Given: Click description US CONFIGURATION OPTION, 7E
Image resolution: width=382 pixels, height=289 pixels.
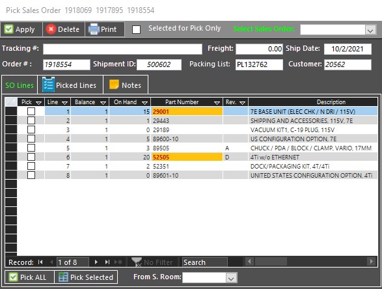Looking at the screenshot, I should pyautogui.click(x=293, y=139).
